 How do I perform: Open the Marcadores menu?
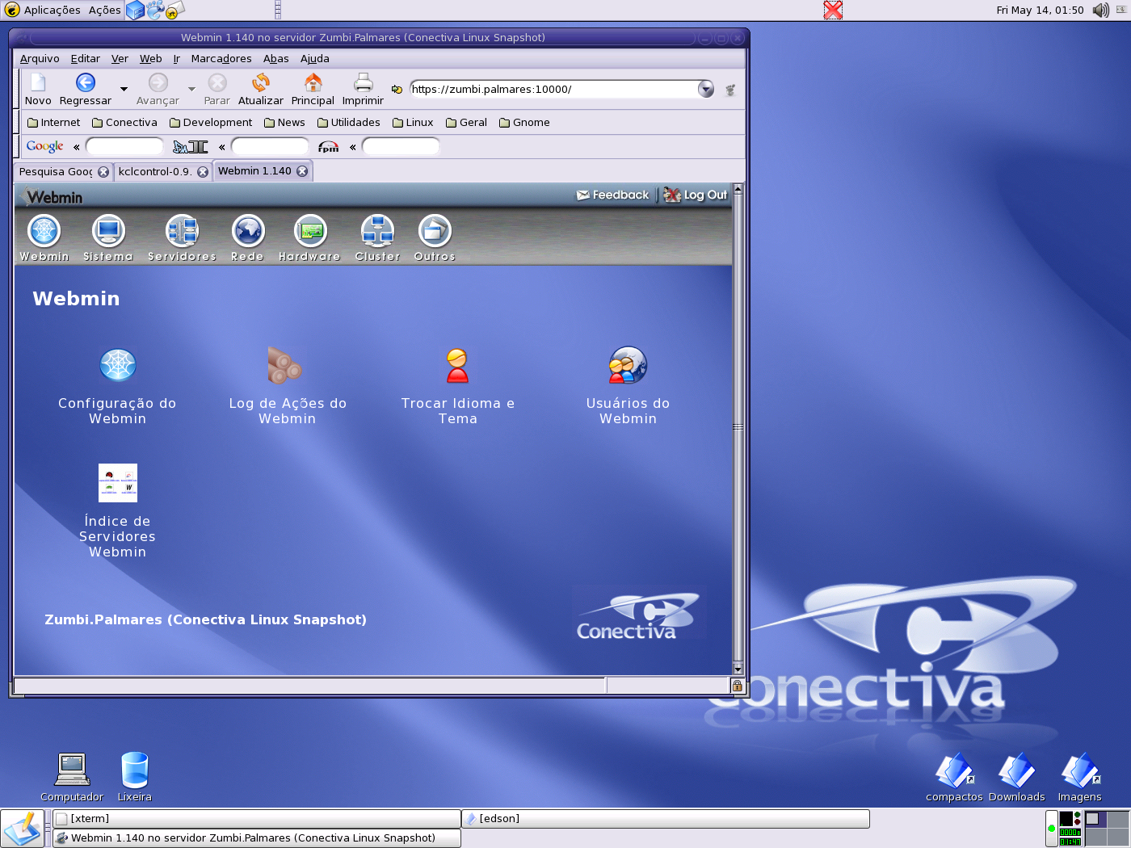(x=221, y=58)
